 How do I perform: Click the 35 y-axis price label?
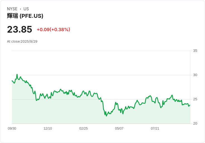(x=195, y=51)
